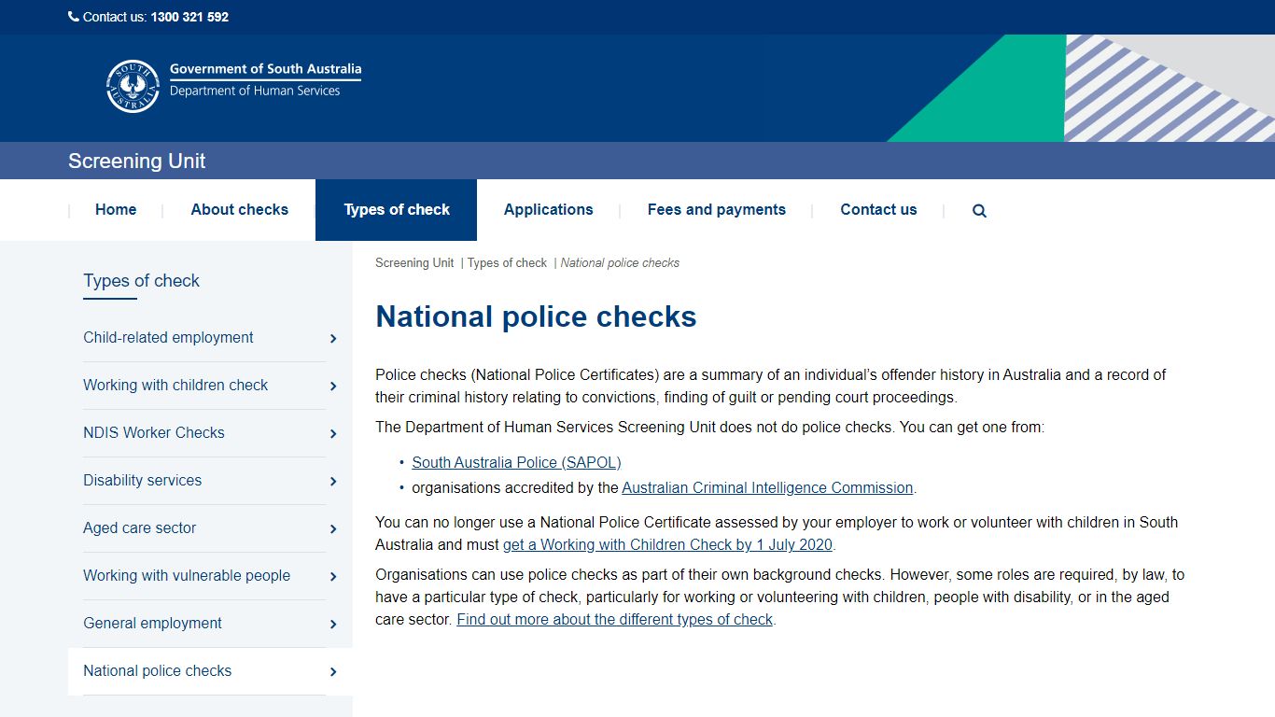Screen dimensions: 1275x717
Task: Open Child-related employment sidebar link
Action: point(168,338)
